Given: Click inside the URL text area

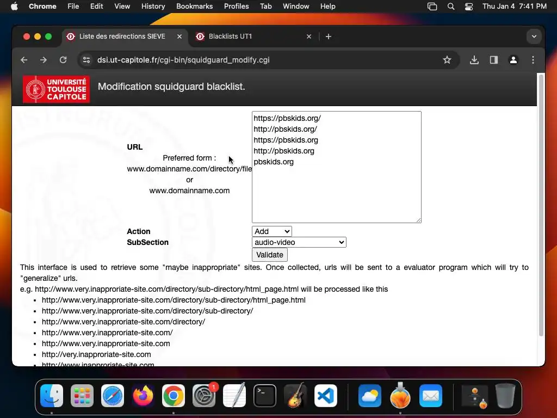Looking at the screenshot, I should tap(336, 167).
